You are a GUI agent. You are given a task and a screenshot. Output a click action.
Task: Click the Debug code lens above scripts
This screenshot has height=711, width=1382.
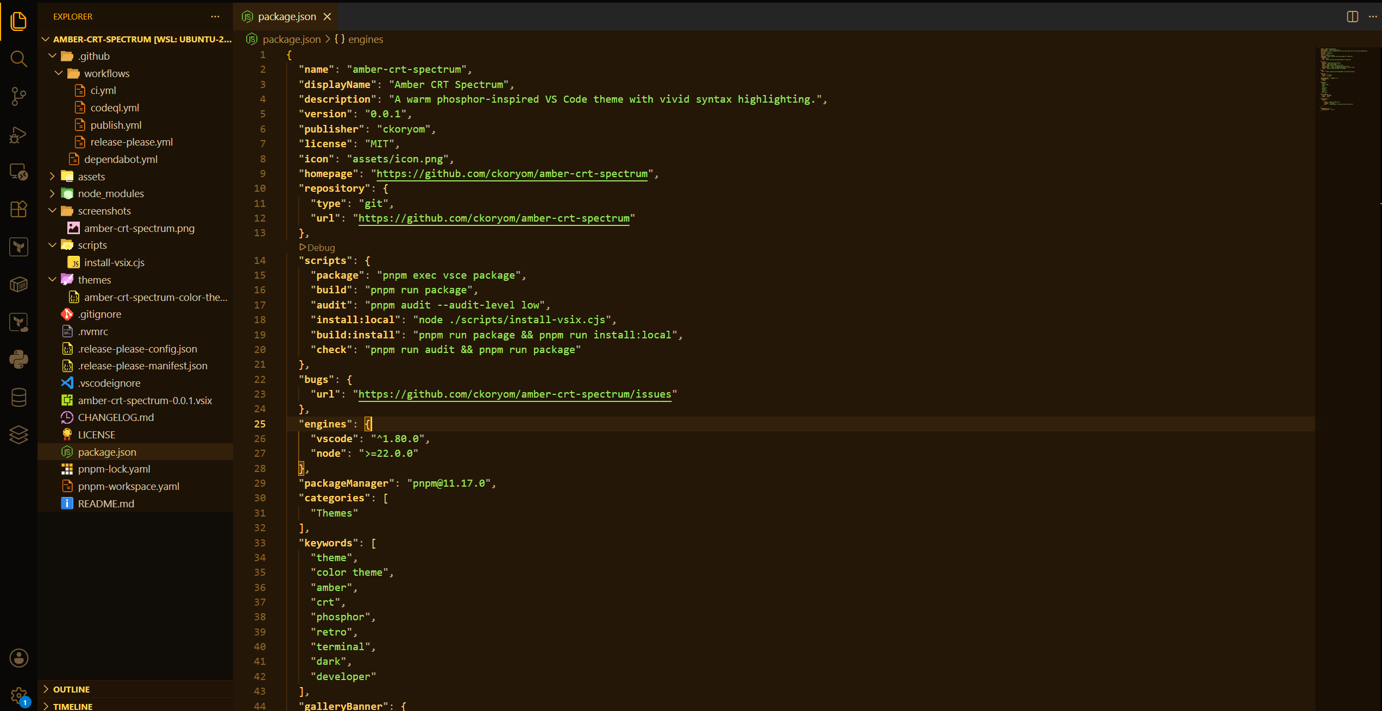318,248
